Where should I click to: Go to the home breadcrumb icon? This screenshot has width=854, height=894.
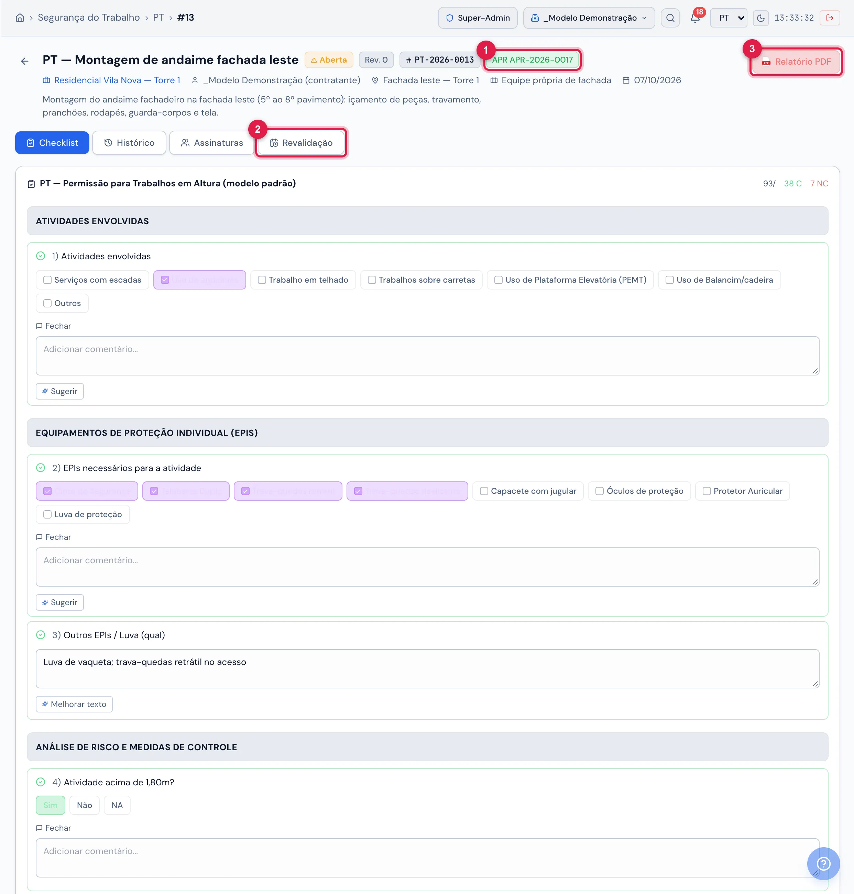point(20,18)
